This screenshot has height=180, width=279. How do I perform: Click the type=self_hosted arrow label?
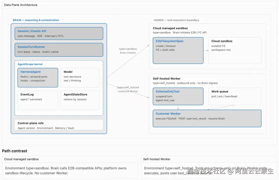[x=128, y=89]
